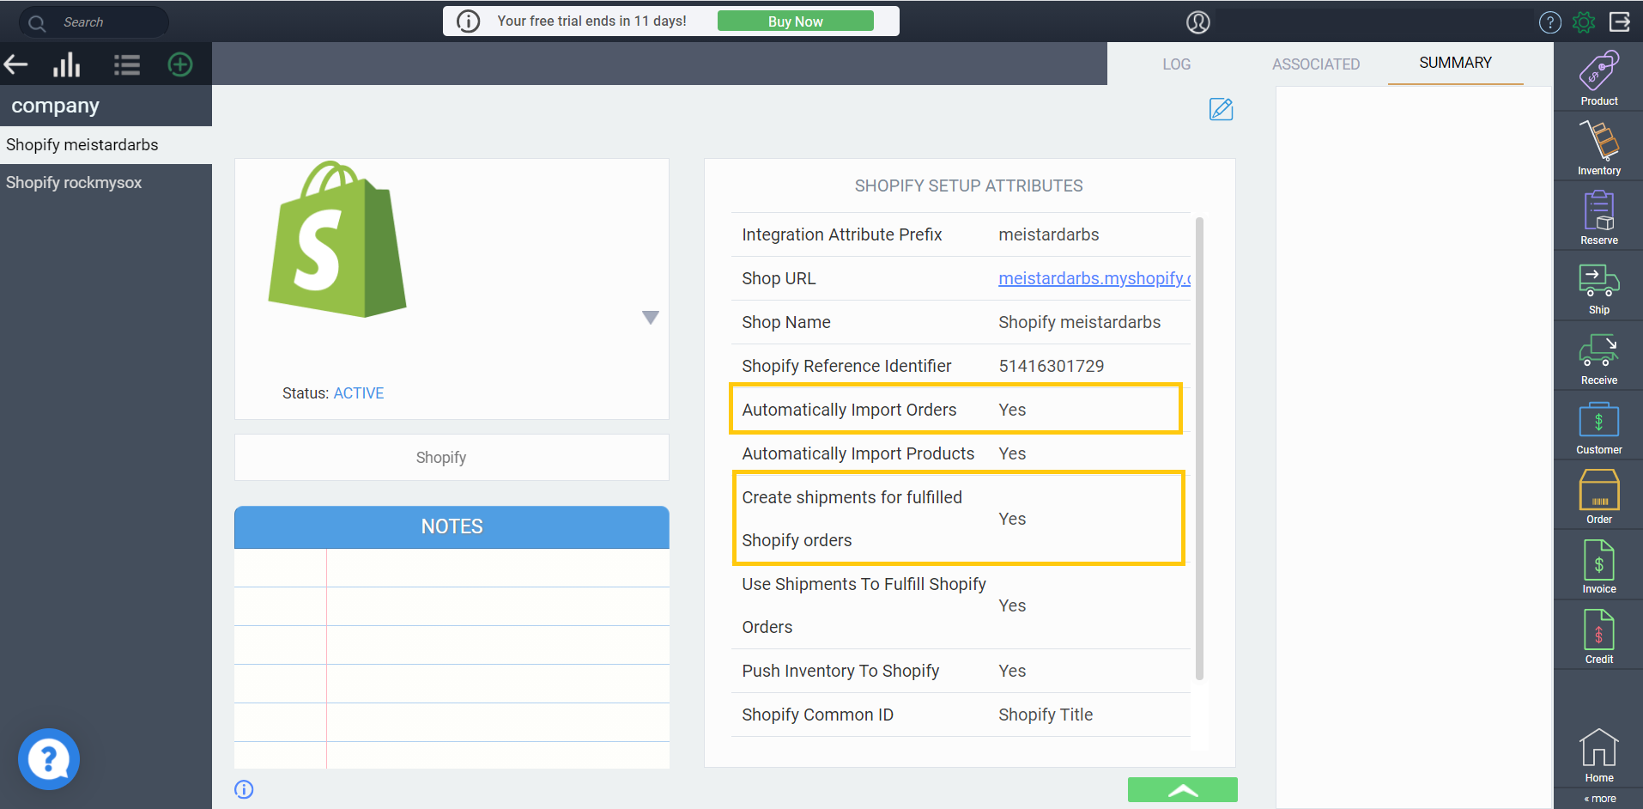Go to Home
1643x809 pixels.
pos(1598,756)
